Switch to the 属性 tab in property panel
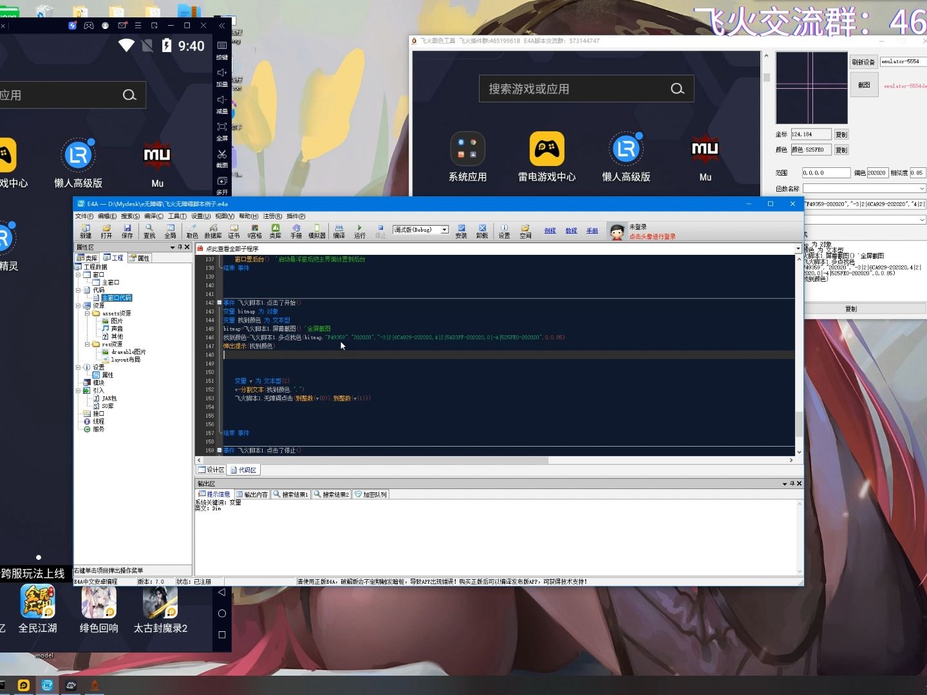The width and height of the screenshot is (927, 695). [140, 258]
